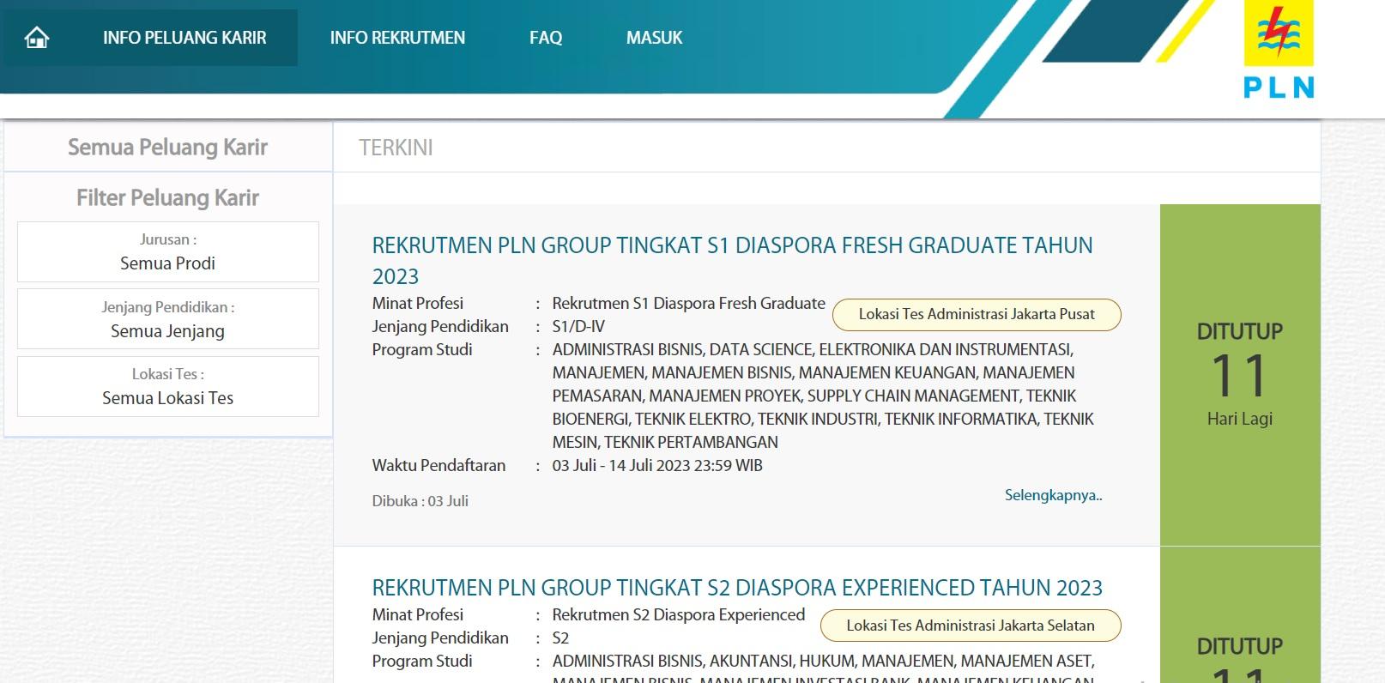The image size is (1385, 683).
Task: Click the green DITUTUP 11 Hari Lagi box
Action: (x=1240, y=375)
